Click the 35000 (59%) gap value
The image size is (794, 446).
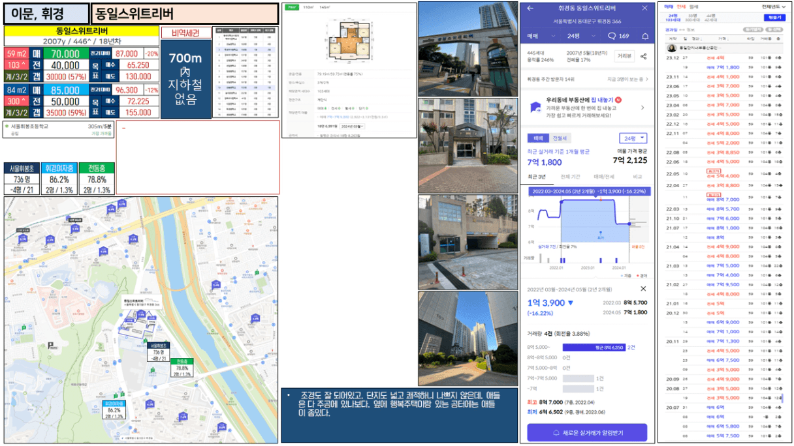click(x=65, y=112)
